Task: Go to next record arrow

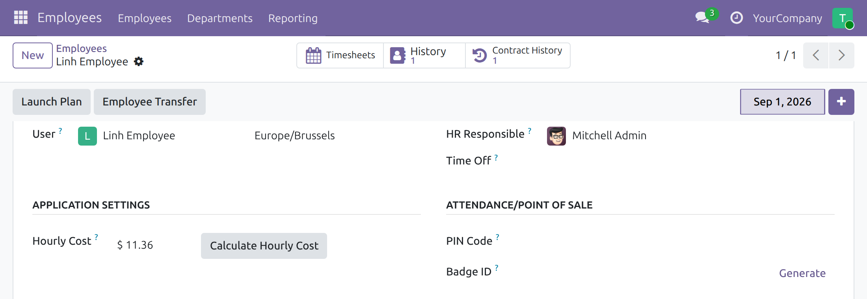Action: [x=841, y=55]
